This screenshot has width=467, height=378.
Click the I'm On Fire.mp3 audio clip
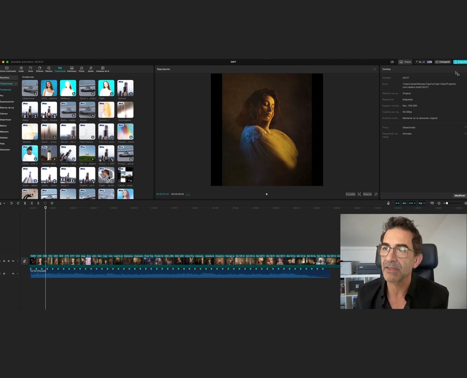point(180,273)
